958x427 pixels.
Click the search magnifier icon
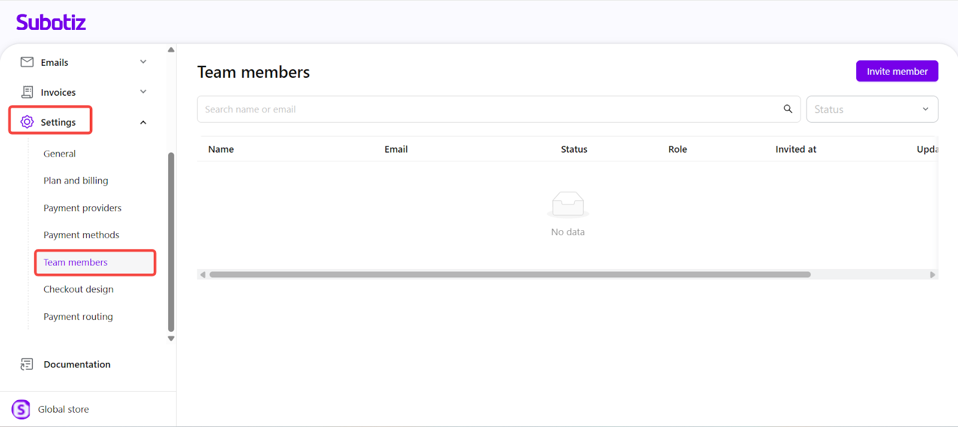coord(788,109)
